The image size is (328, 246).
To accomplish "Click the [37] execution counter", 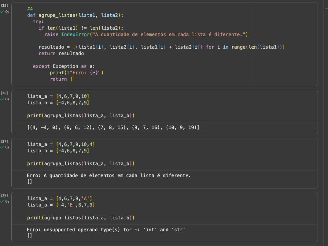I will pyautogui.click(x=4, y=142).
